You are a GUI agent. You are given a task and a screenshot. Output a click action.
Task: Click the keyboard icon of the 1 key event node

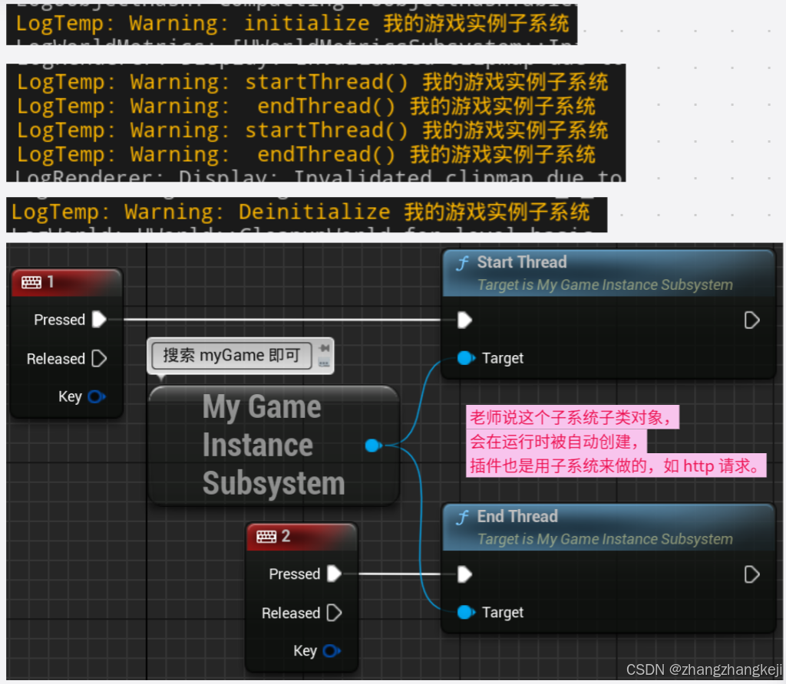31,282
